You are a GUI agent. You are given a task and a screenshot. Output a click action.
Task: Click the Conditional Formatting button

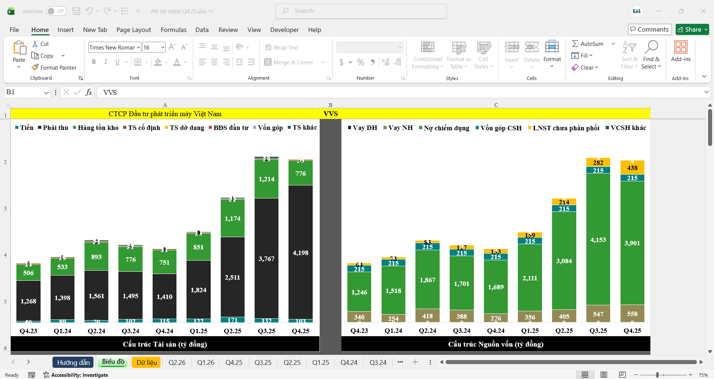[428, 55]
